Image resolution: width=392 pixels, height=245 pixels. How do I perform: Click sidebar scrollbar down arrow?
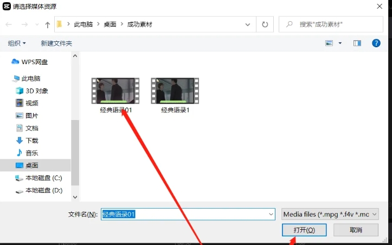75,197
